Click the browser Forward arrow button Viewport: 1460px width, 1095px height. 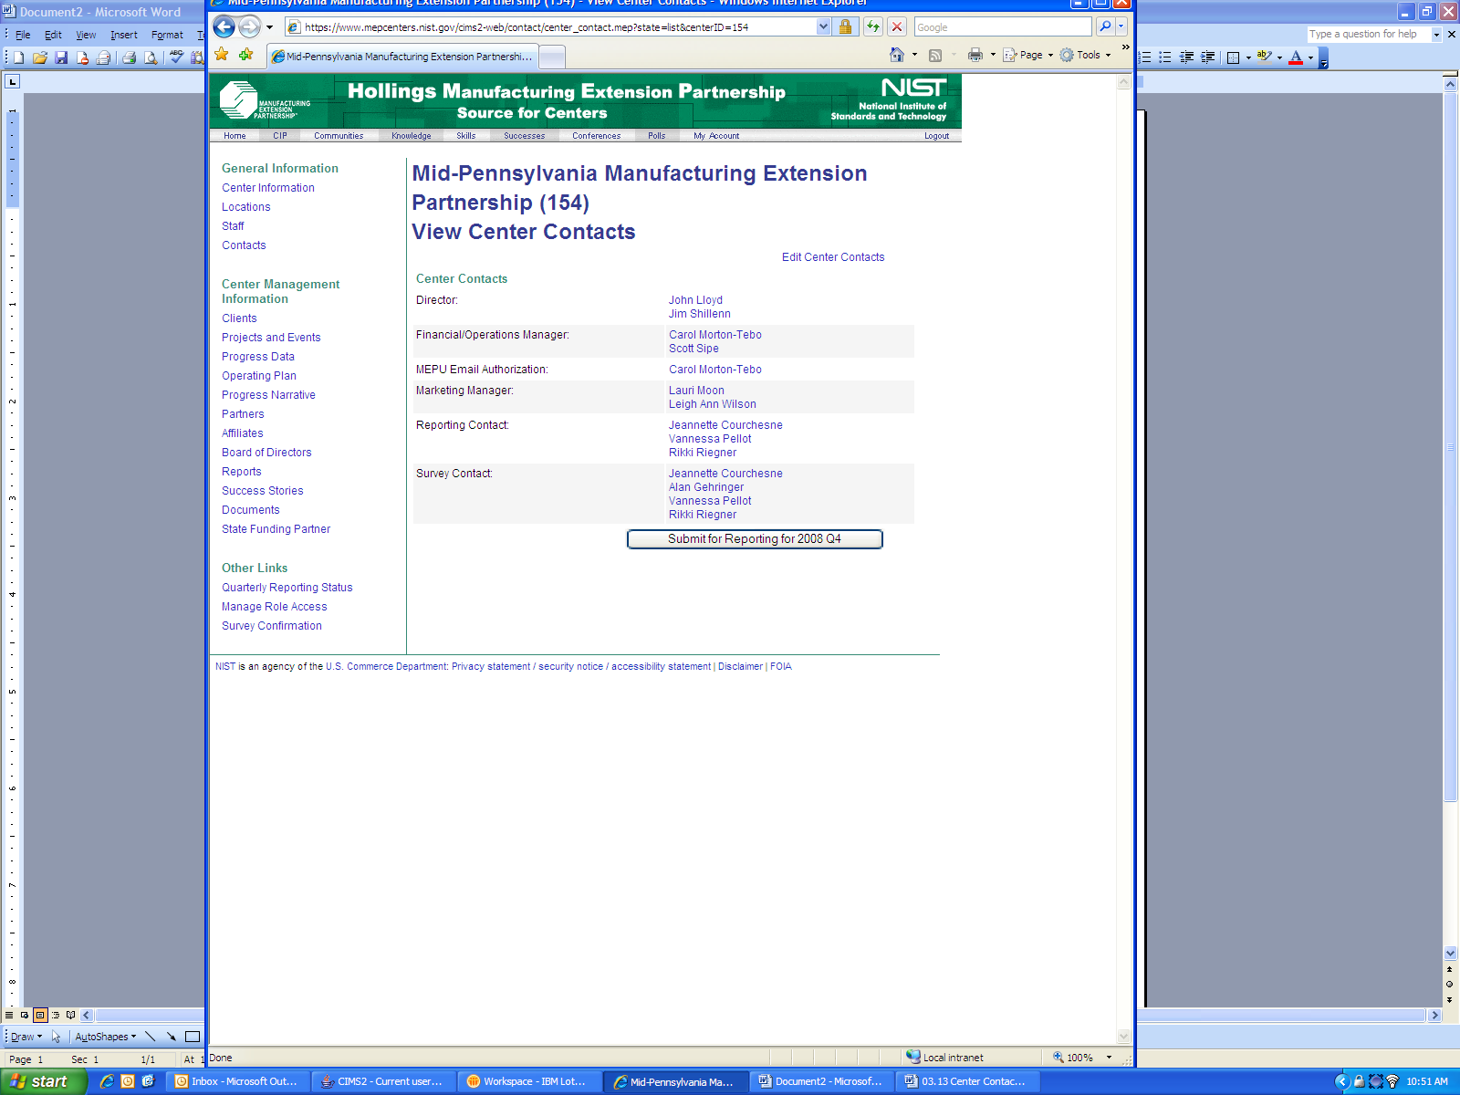[x=249, y=27]
